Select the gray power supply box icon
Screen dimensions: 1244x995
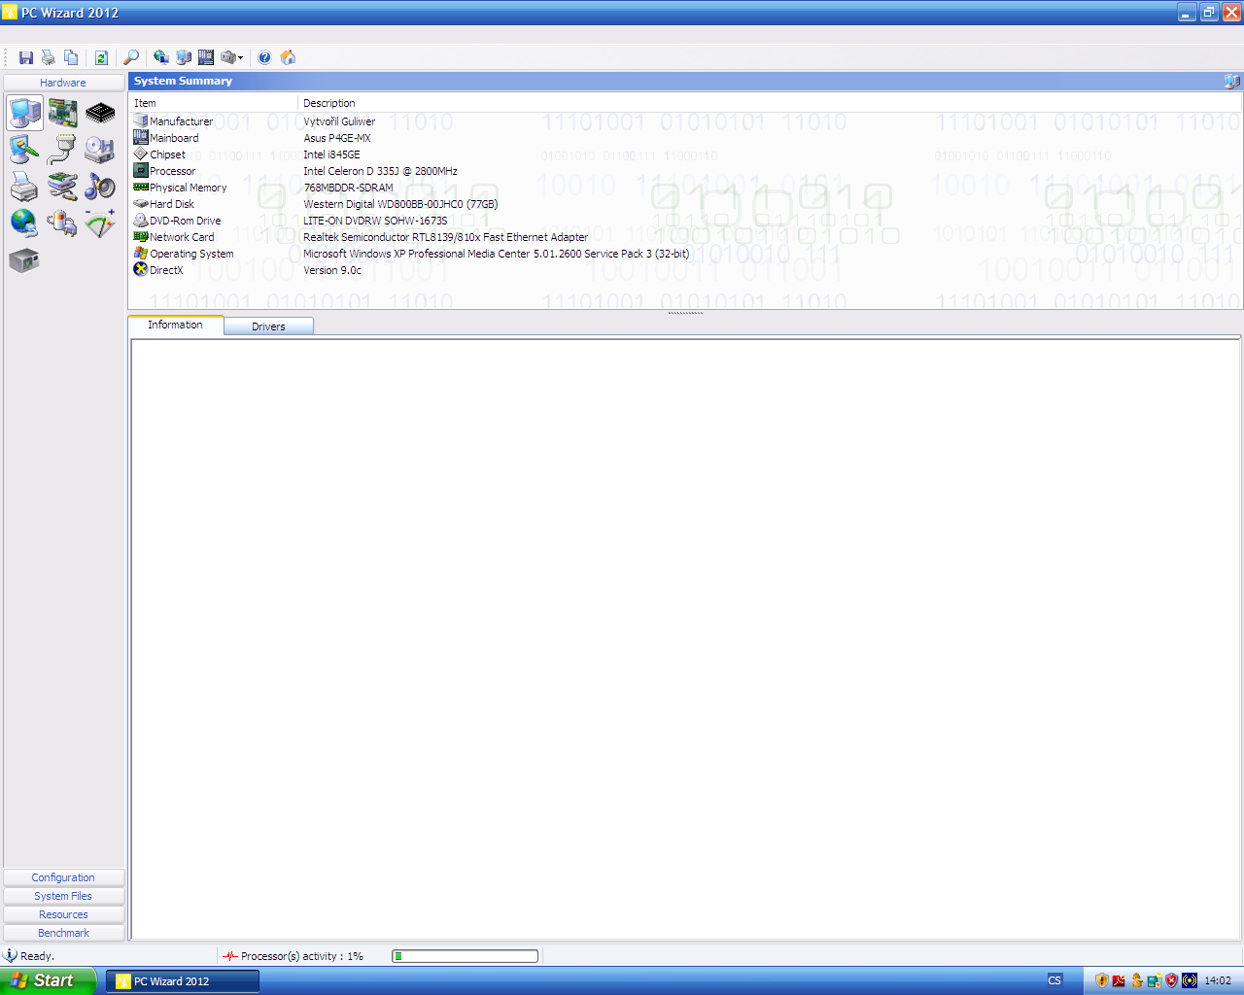point(25,260)
